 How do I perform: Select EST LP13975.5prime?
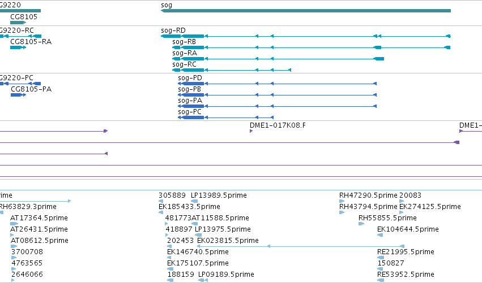point(198,235)
